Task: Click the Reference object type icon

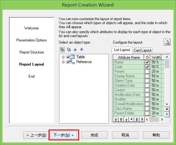Action: coord(72,62)
